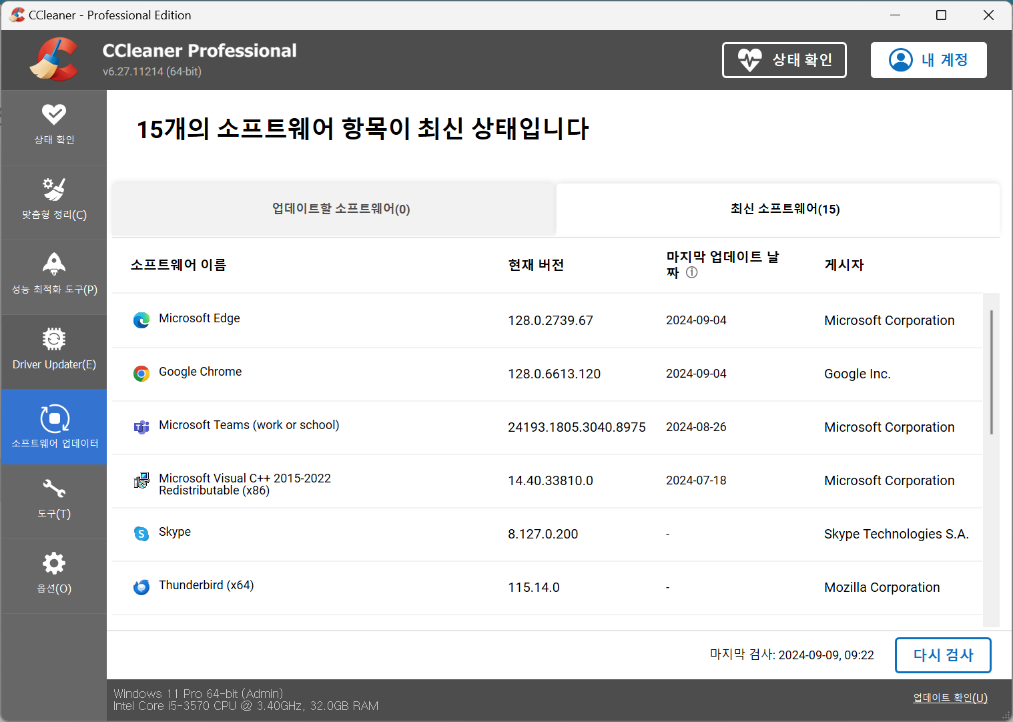This screenshot has width=1013, height=722.
Task: Click the software list vertical scrollbar
Action: point(992,372)
